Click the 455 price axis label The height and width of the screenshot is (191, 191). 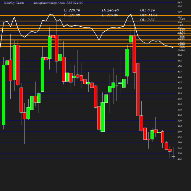pyautogui.click(x=180, y=71)
